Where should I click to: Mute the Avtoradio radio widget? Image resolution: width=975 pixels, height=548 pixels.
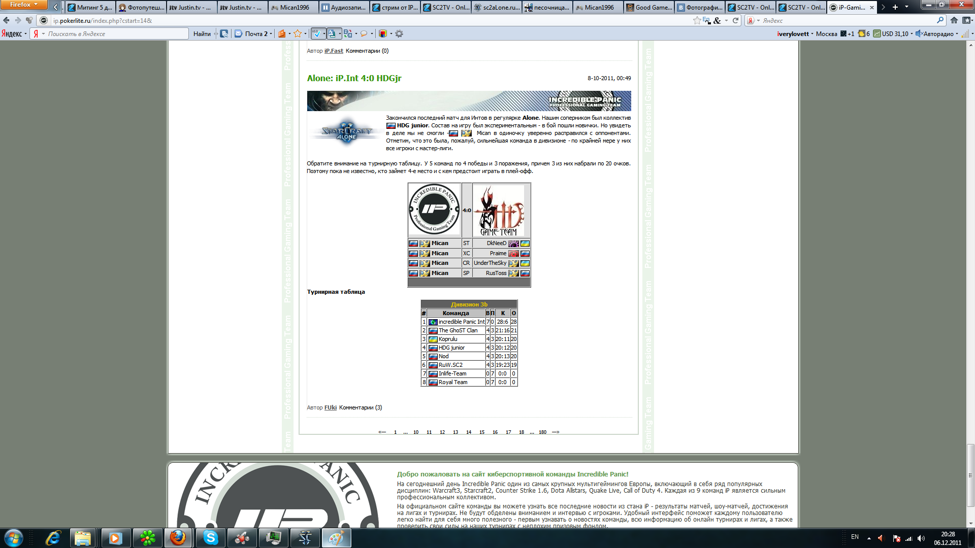tap(919, 33)
